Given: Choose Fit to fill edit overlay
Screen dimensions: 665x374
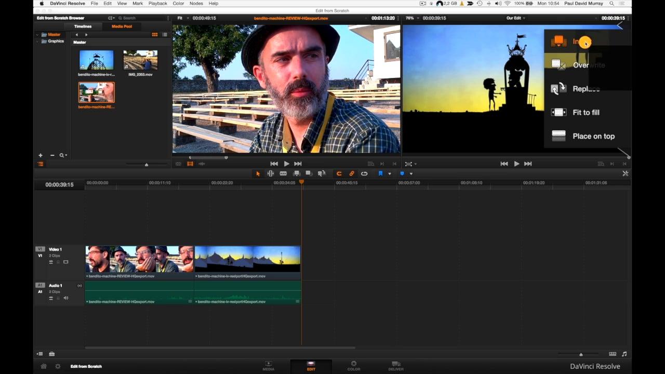Looking at the screenshot, I should (x=586, y=112).
